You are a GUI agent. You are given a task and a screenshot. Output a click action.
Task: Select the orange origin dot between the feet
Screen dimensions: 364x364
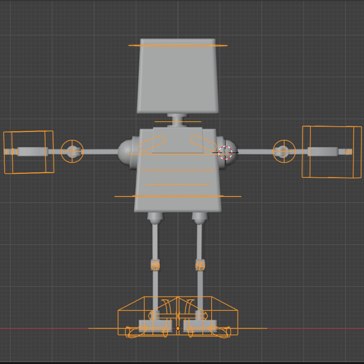coord(178,328)
